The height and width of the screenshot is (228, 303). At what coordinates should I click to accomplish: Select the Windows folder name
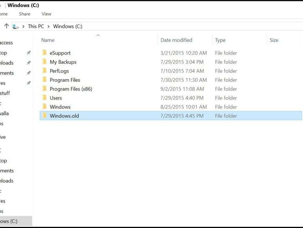60,107
